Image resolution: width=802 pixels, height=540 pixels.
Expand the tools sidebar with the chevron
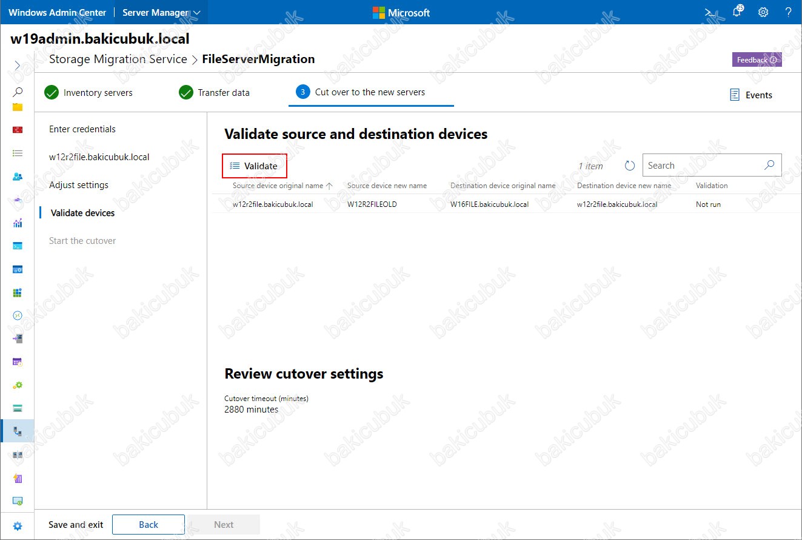(x=18, y=65)
